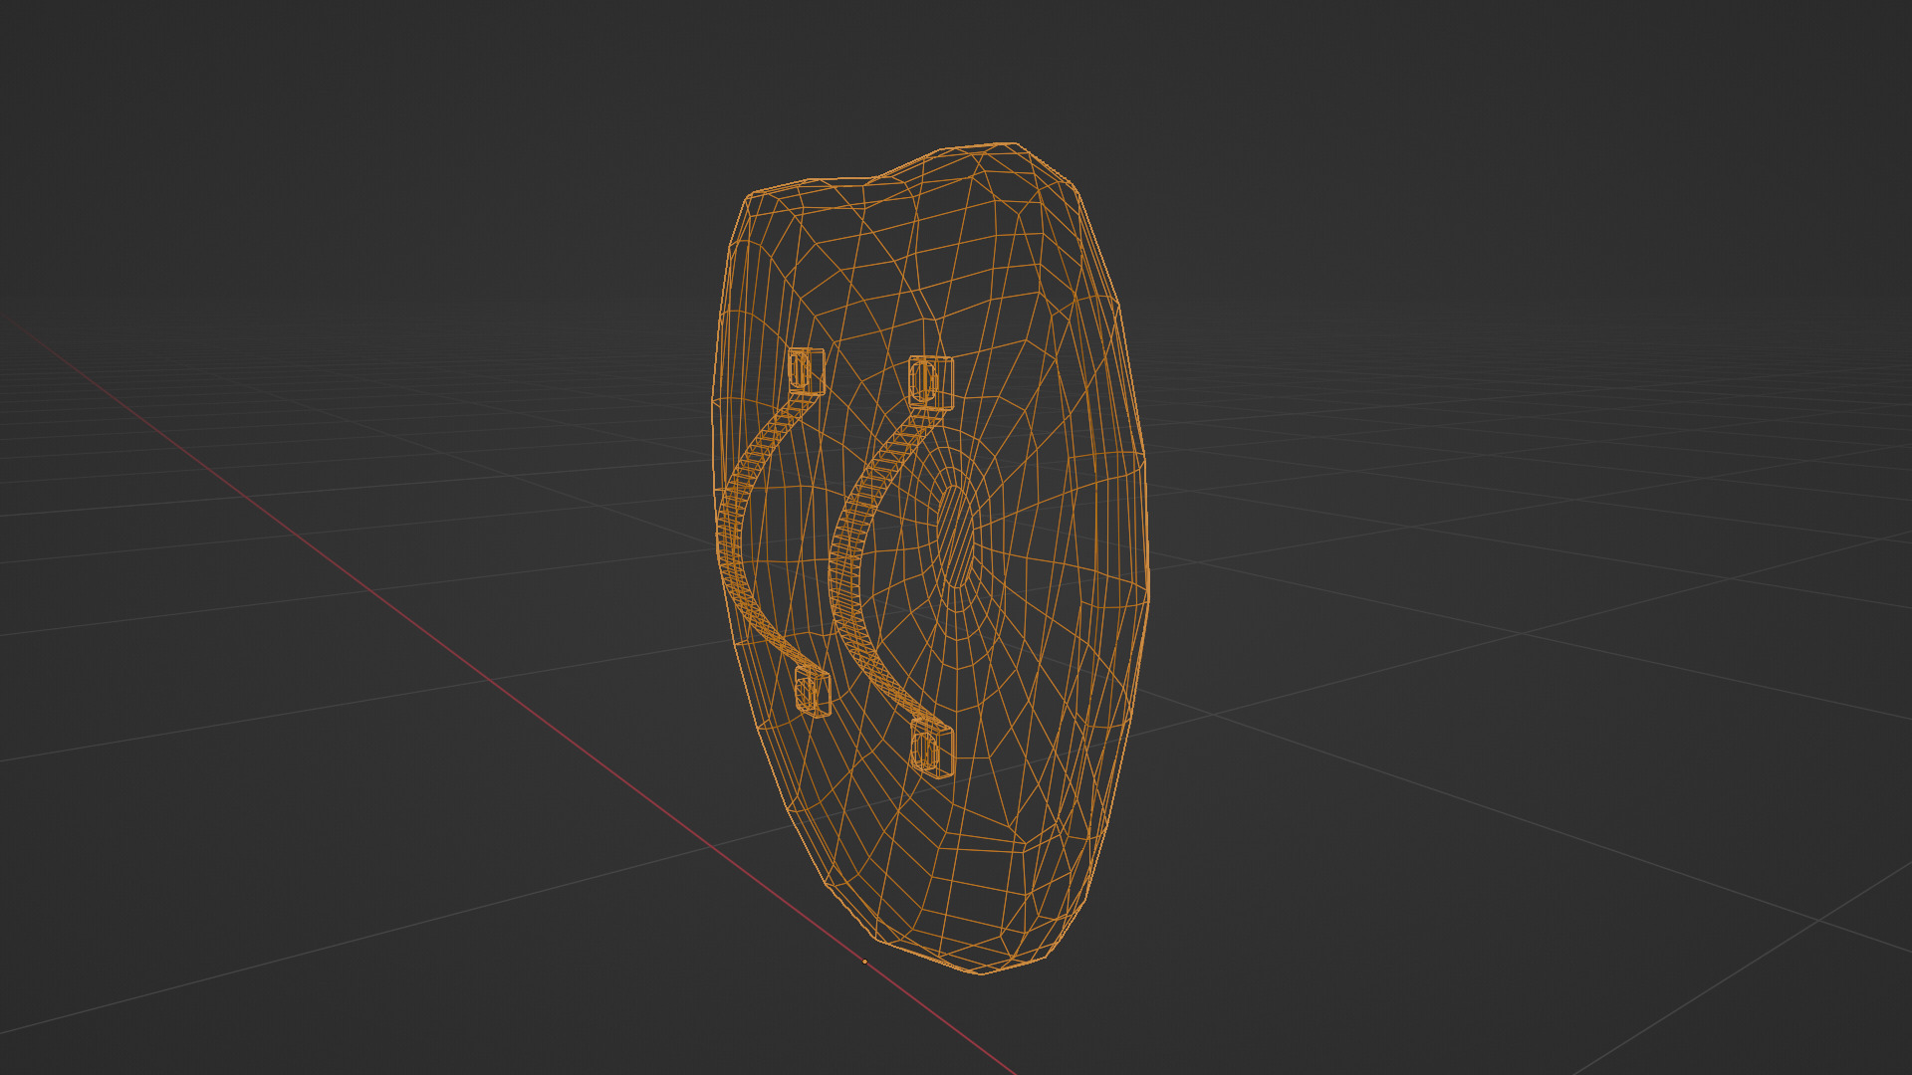
Task: Select the upper-left strap mounting bracket
Action: pyautogui.click(x=805, y=370)
